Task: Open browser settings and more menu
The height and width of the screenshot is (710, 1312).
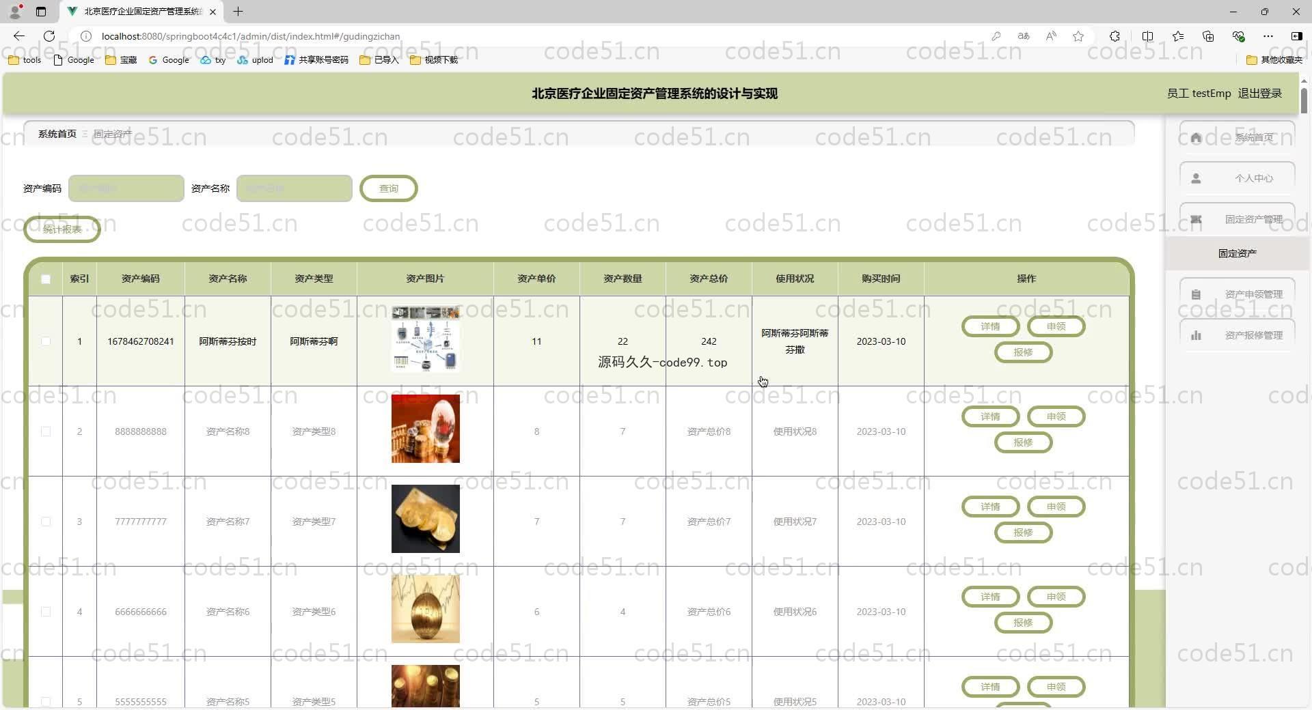Action: click(1268, 36)
